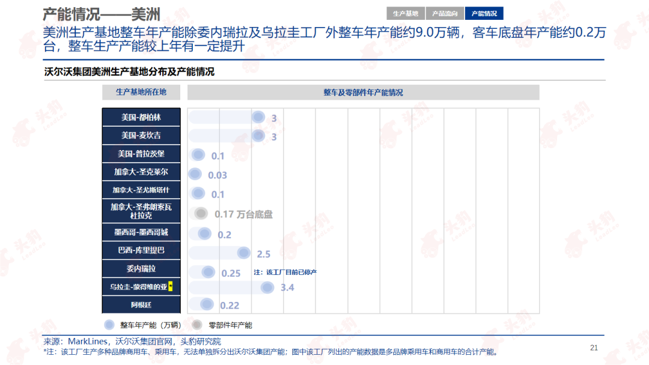The width and height of the screenshot is (649, 365).
Task: Click the source line mentioning MarkLines
Action: click(x=132, y=342)
